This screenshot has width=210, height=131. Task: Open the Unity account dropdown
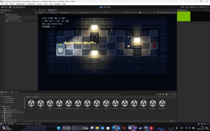coord(5,7)
